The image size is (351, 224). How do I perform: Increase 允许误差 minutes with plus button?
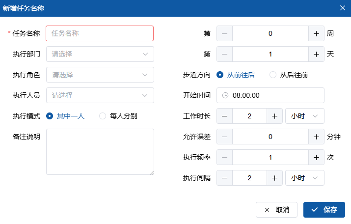316,137
